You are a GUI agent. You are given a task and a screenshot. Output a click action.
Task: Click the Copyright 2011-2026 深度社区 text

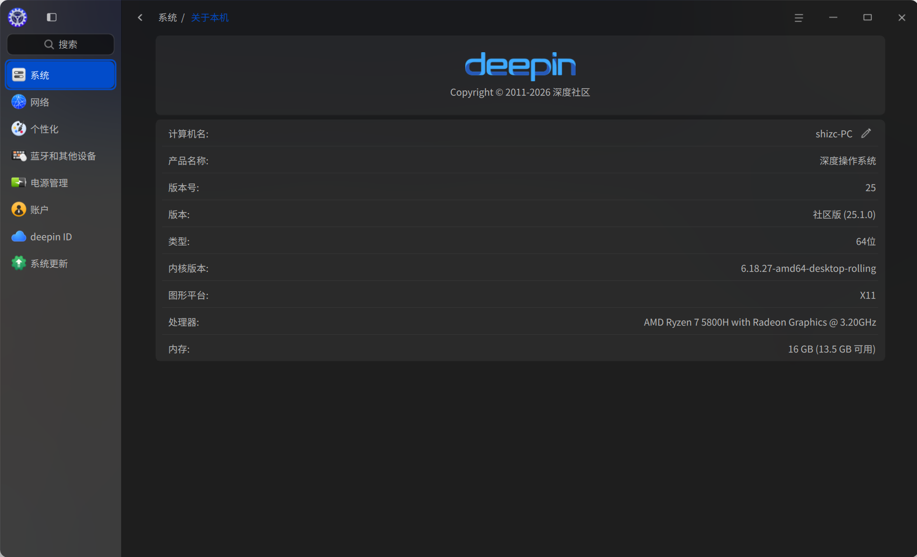[x=520, y=92]
